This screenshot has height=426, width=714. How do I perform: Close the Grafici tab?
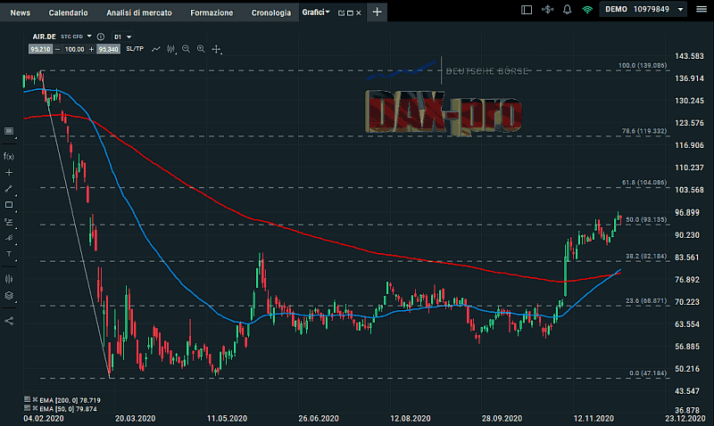pyautogui.click(x=359, y=13)
